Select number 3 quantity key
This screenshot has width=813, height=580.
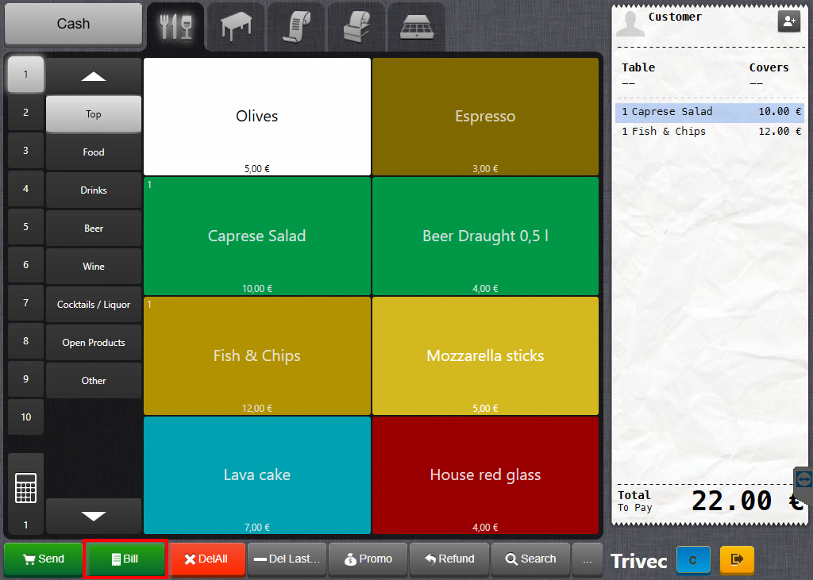pyautogui.click(x=26, y=151)
